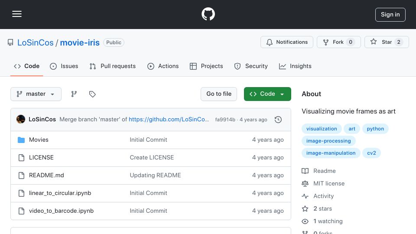Open the Updating README commit message
The image size is (416, 234).
(x=155, y=175)
